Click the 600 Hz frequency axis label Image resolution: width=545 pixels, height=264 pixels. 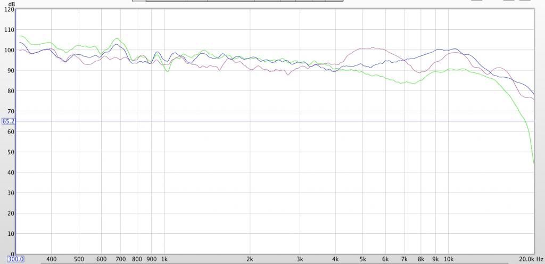coord(102,259)
